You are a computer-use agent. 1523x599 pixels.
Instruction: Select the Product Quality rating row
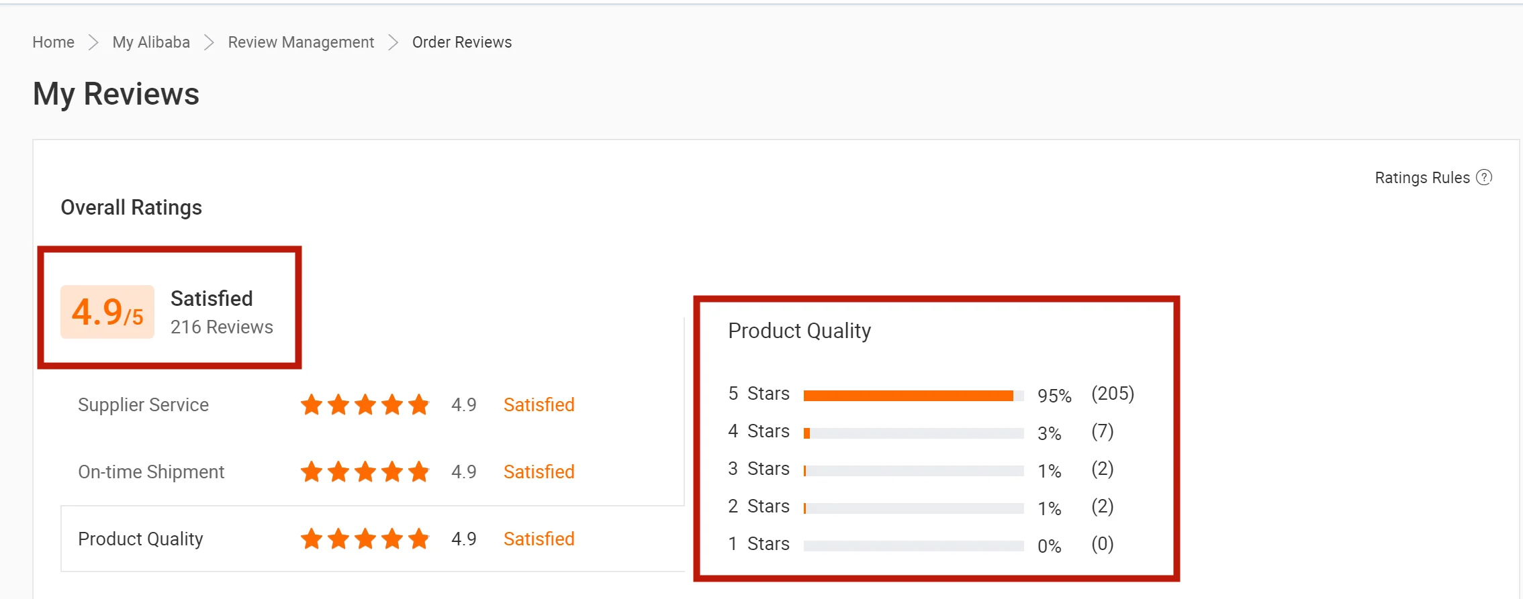tap(372, 539)
